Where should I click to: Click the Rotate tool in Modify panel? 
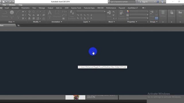coord(34,12)
